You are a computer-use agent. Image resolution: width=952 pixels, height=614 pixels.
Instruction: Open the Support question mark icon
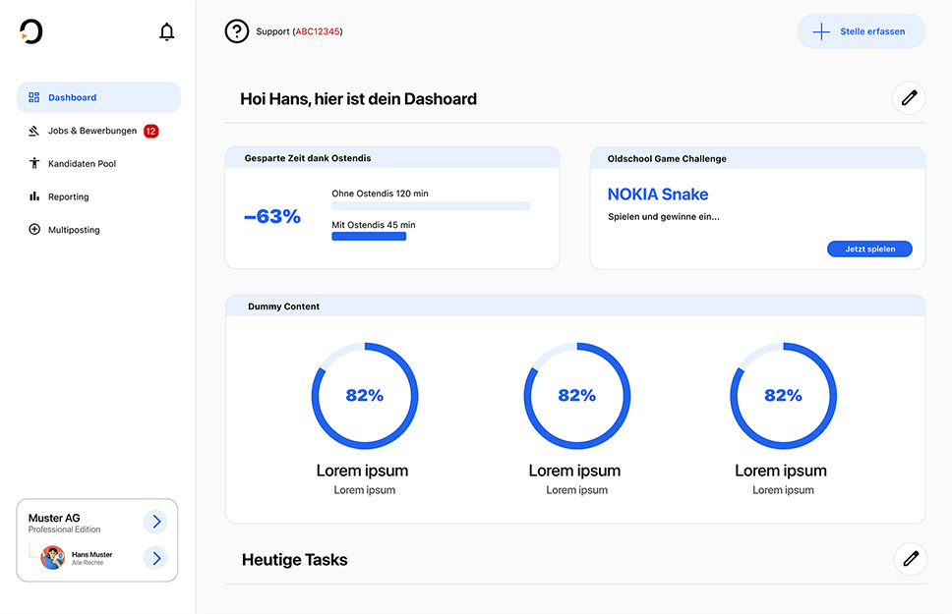[236, 30]
